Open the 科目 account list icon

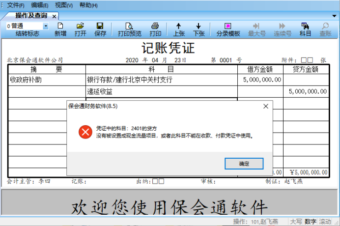(x=305, y=29)
